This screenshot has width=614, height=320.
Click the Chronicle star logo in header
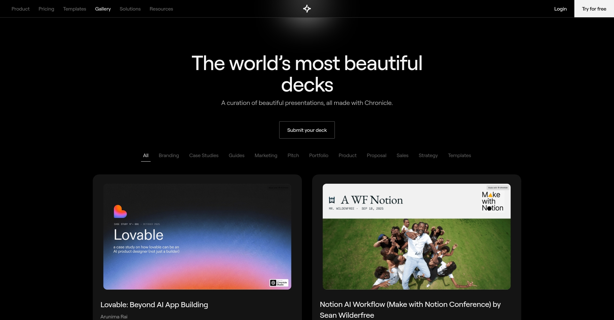[307, 9]
